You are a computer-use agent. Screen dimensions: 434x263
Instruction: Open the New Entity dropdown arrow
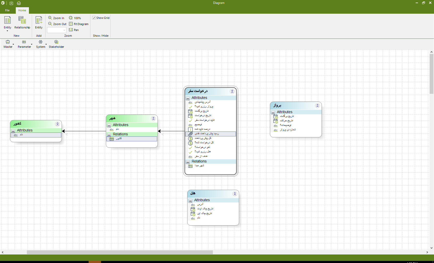(x=7, y=31)
